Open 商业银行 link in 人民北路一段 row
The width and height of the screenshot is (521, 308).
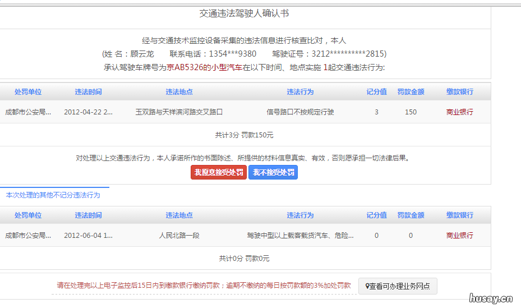(459, 236)
